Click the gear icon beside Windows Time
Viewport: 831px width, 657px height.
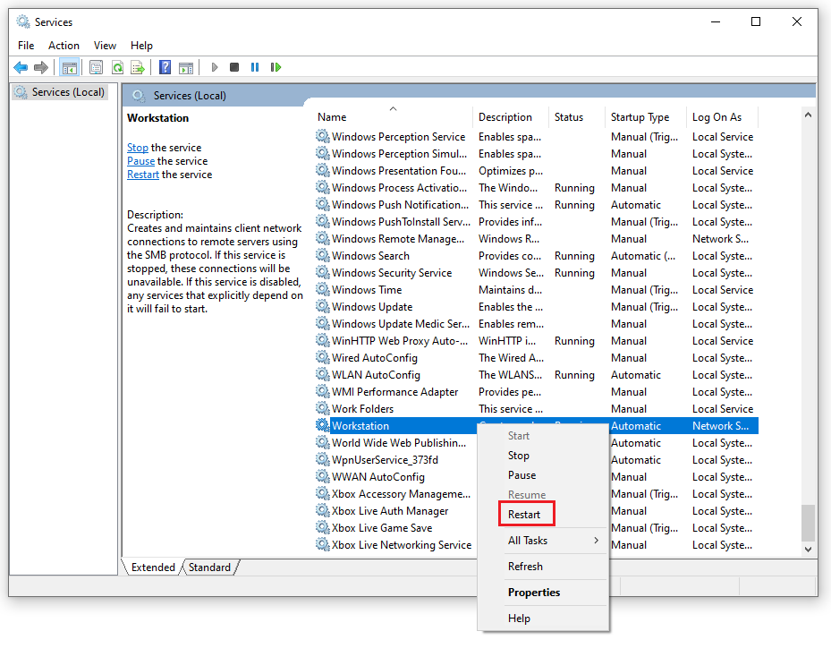tap(323, 289)
